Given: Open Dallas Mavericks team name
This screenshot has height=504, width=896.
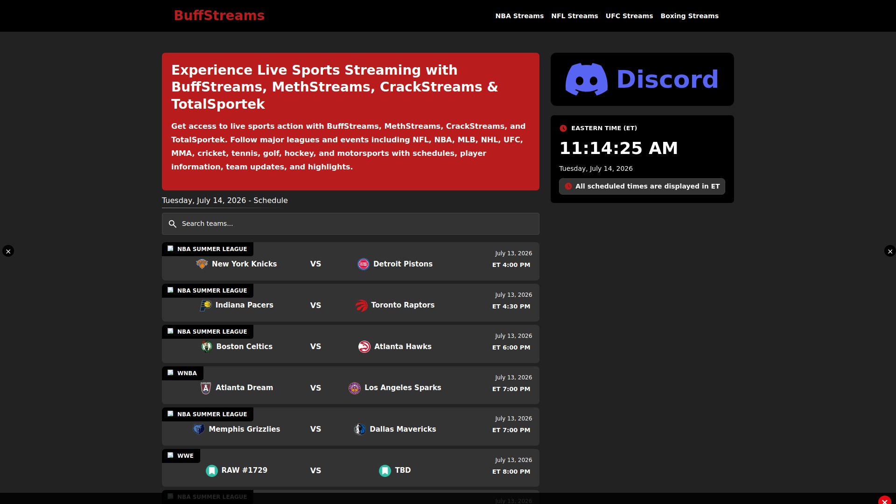Looking at the screenshot, I should coord(403,429).
